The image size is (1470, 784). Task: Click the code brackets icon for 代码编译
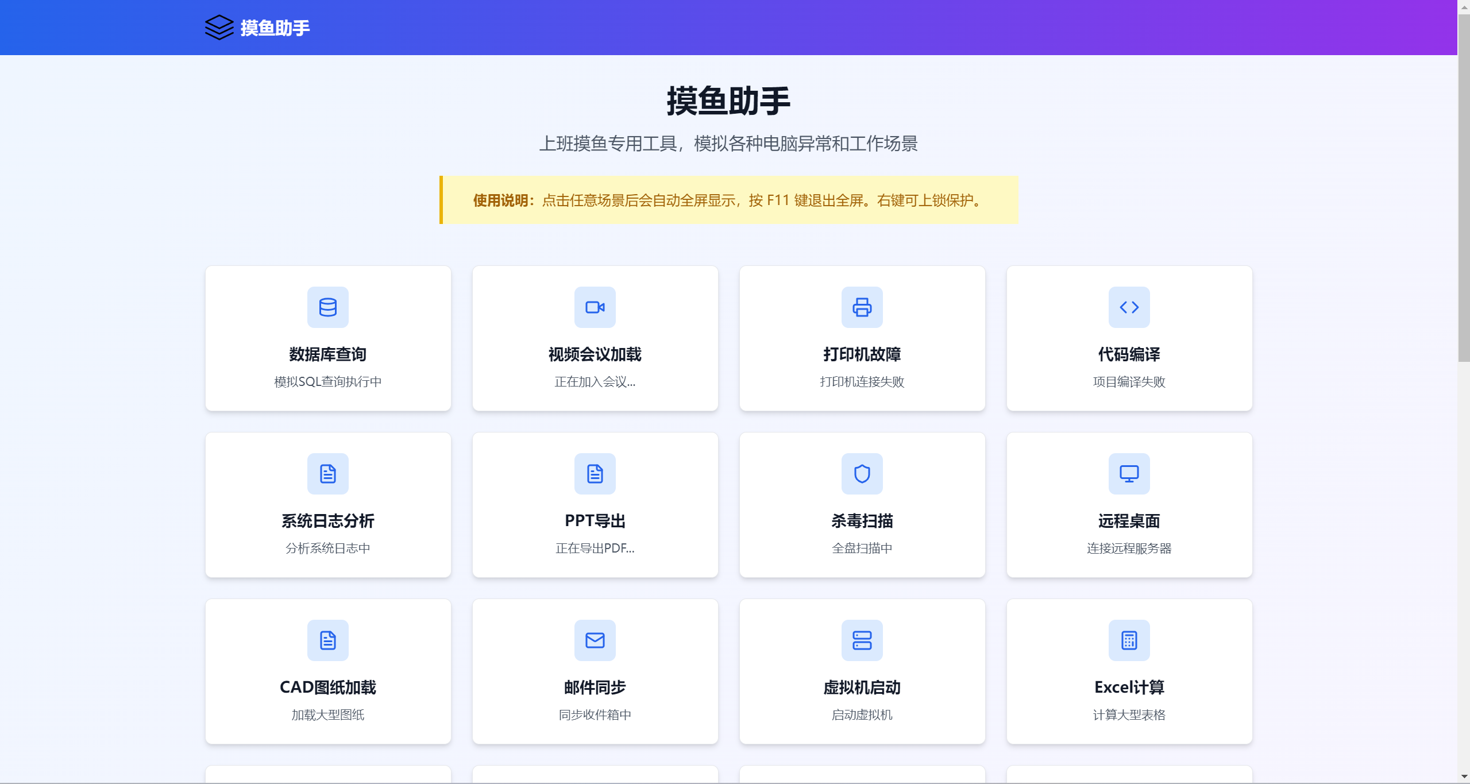tap(1129, 307)
